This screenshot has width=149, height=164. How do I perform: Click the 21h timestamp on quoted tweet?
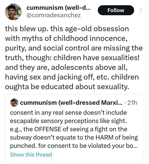click(x=132, y=103)
